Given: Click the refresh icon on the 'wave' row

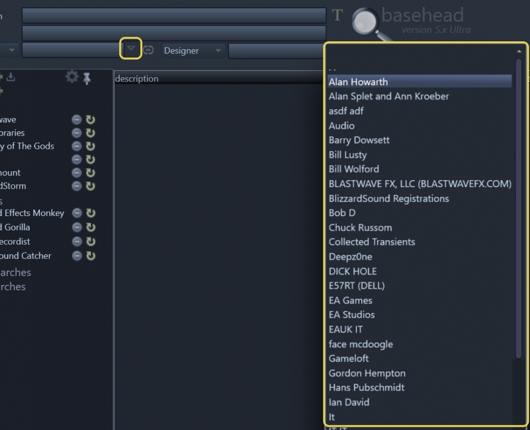Looking at the screenshot, I should click(x=90, y=120).
